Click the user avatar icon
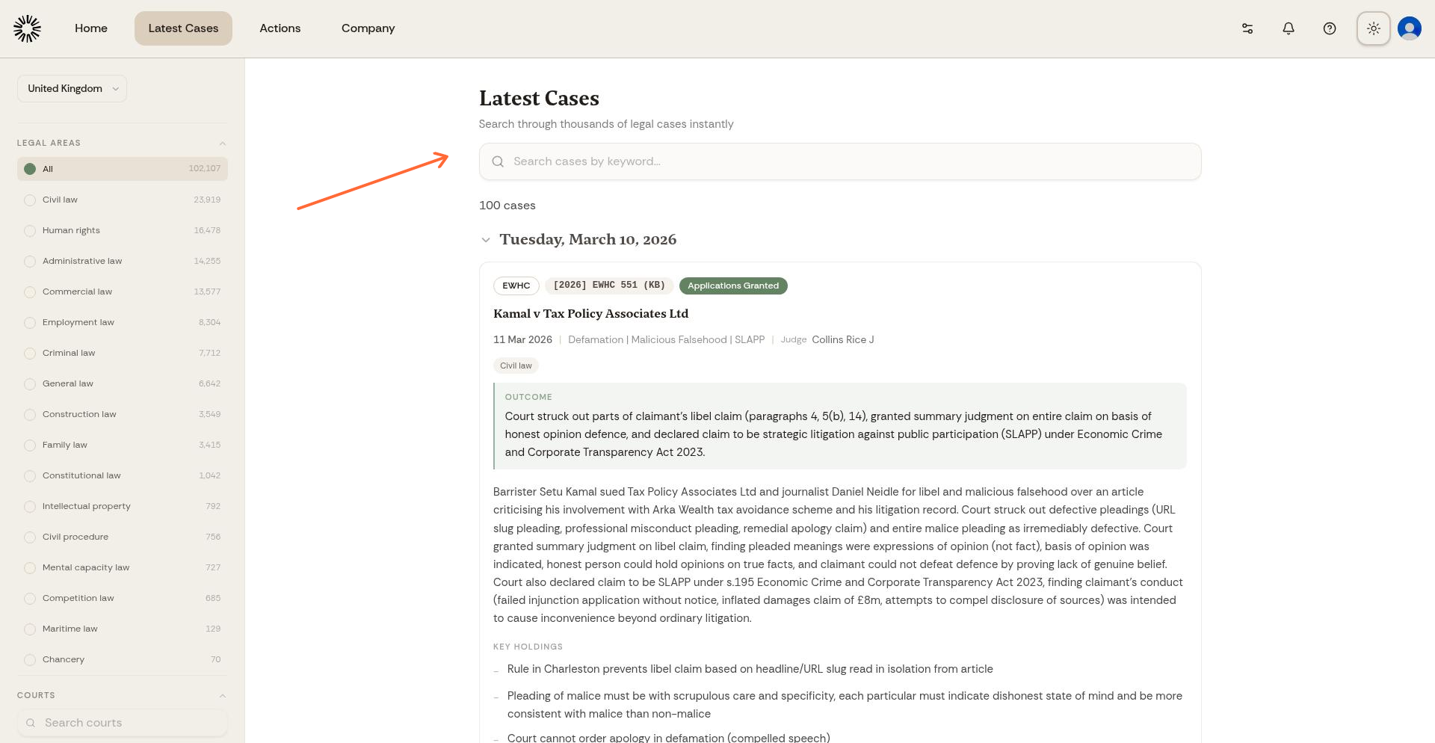Screen dimensions: 1435x743 [1409, 28]
